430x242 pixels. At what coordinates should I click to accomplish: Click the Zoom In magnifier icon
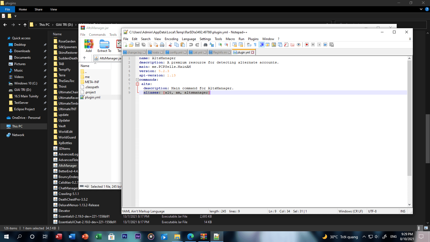click(x=220, y=45)
